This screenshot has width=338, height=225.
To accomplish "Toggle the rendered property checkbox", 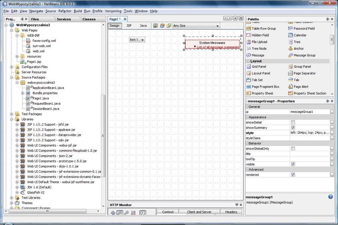I will (293, 175).
